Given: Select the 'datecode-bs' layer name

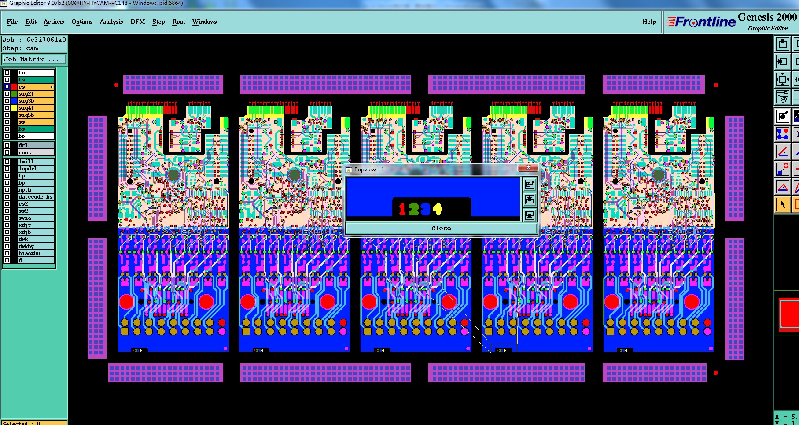Looking at the screenshot, I should coord(36,197).
